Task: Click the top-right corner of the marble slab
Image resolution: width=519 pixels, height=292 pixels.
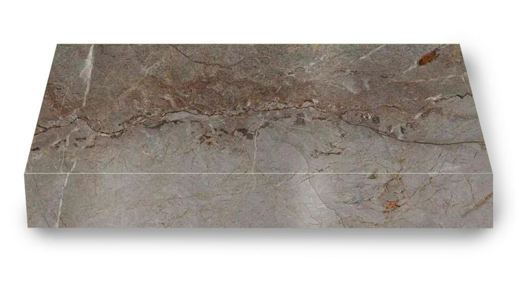Action: click(462, 45)
